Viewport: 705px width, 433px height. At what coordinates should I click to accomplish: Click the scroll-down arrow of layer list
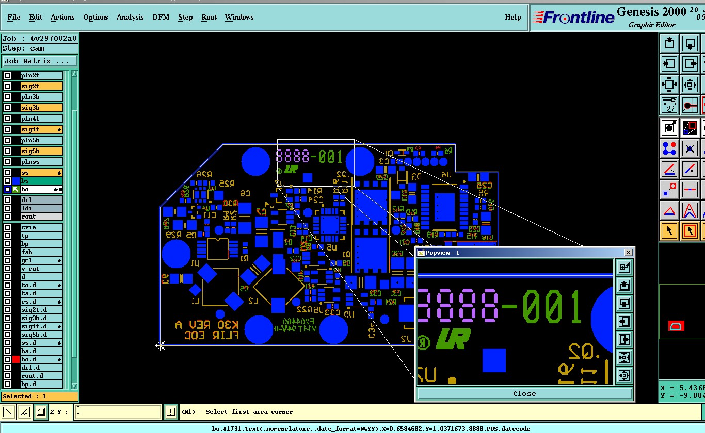pos(74,385)
